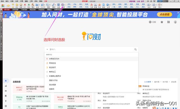Click the 外汇 toolbar button
The width and height of the screenshot is (180, 109).
pos(138,7)
